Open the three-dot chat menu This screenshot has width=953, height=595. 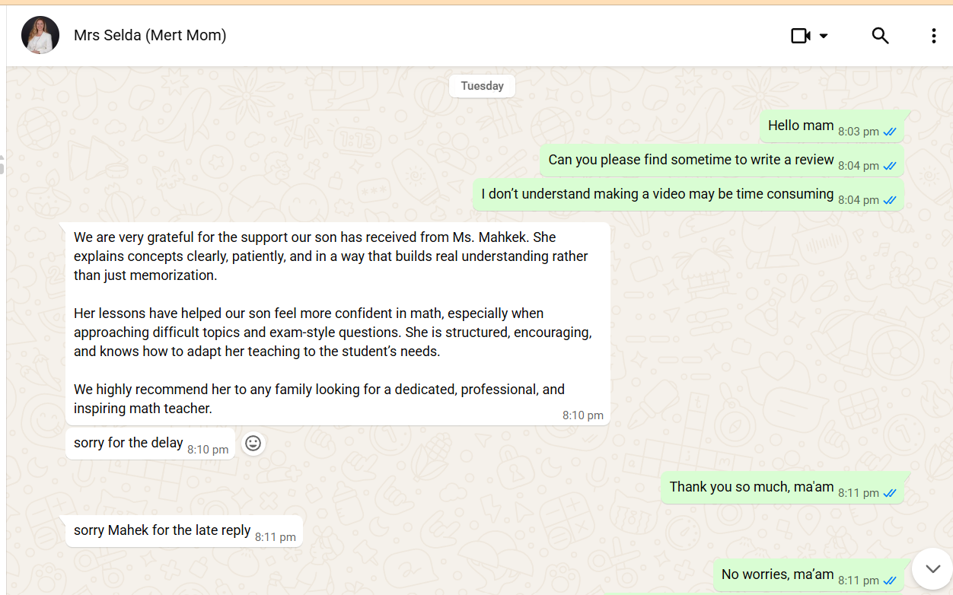[933, 36]
